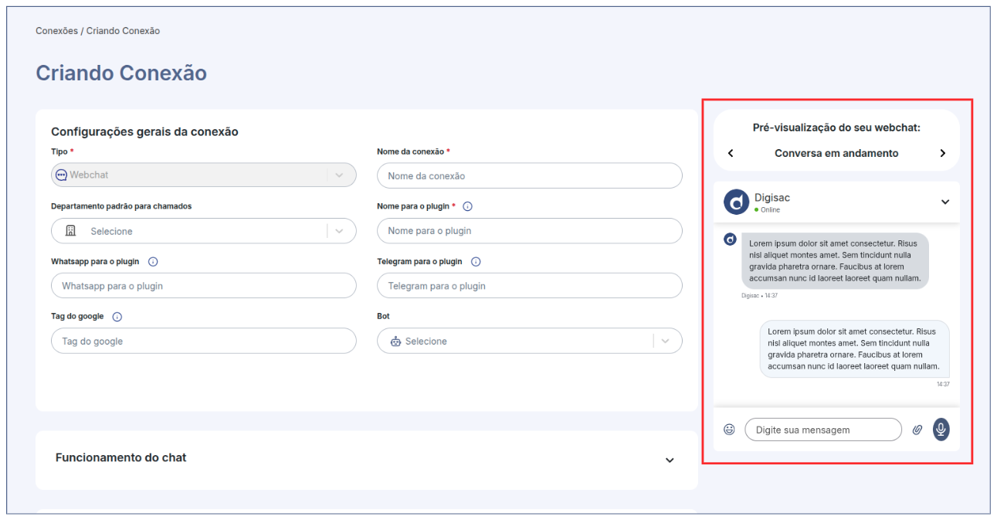The width and height of the screenshot is (997, 520).
Task: Collapse the Digisac chat widget chevron
Action: pyautogui.click(x=945, y=202)
